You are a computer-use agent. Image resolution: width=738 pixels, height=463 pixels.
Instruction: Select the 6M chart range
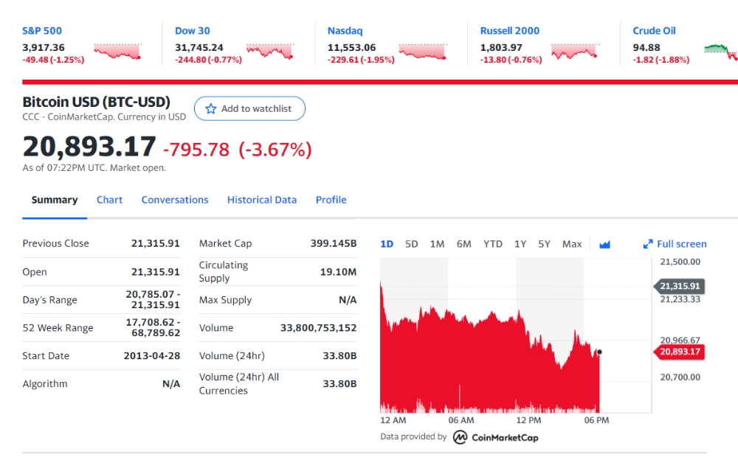click(463, 244)
